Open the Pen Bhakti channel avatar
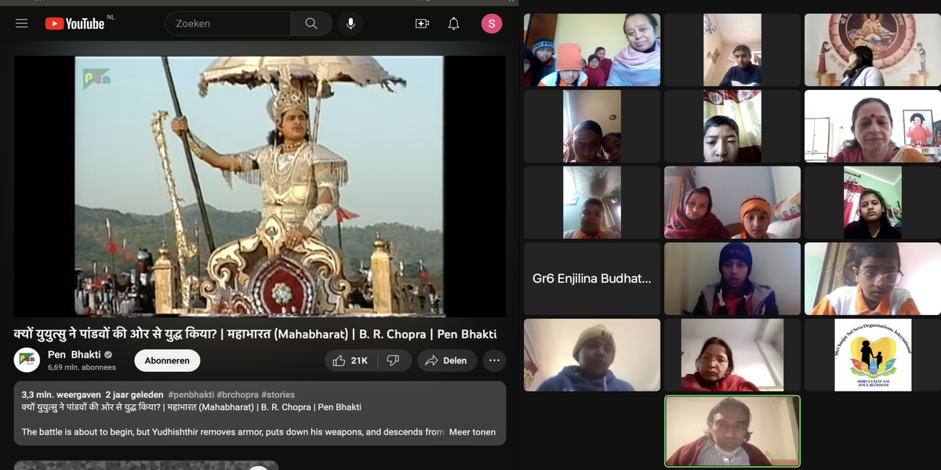The width and height of the screenshot is (941, 470). coord(27,360)
